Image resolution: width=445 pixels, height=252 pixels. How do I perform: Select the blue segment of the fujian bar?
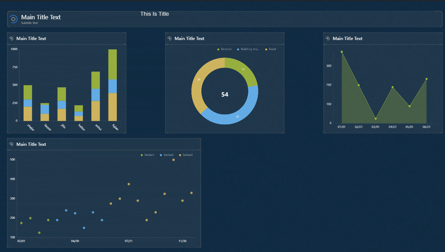(112, 86)
